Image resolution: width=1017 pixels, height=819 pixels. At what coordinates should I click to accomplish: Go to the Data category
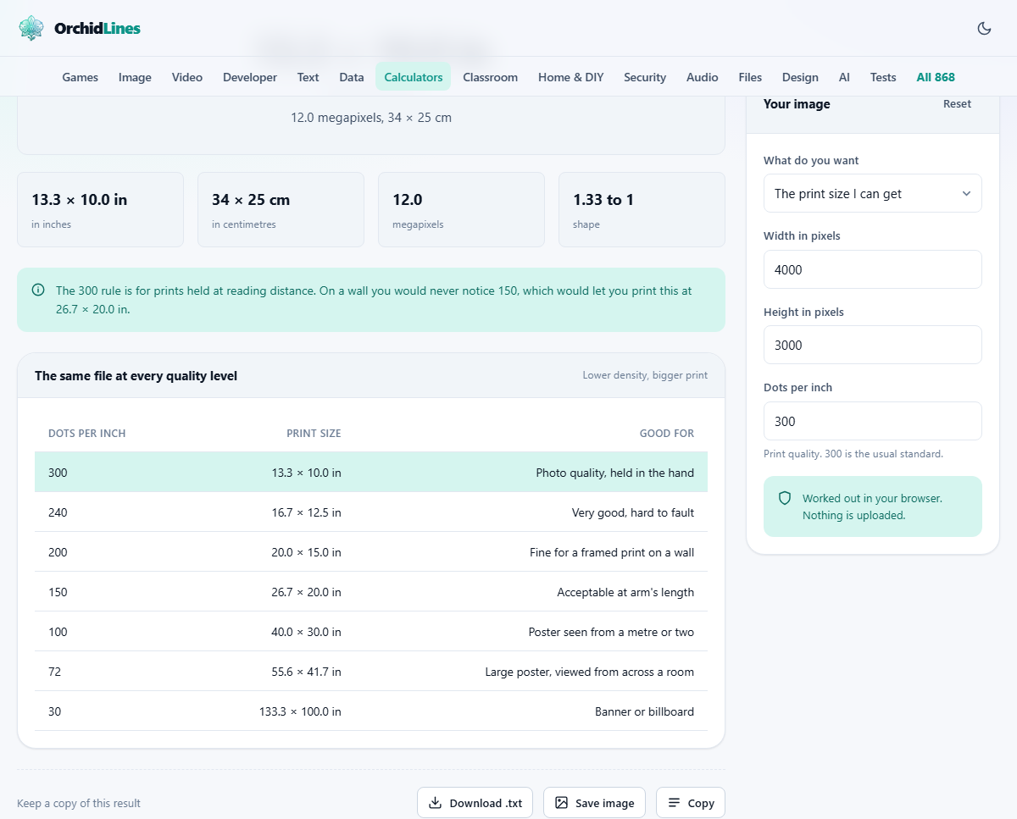pos(352,77)
